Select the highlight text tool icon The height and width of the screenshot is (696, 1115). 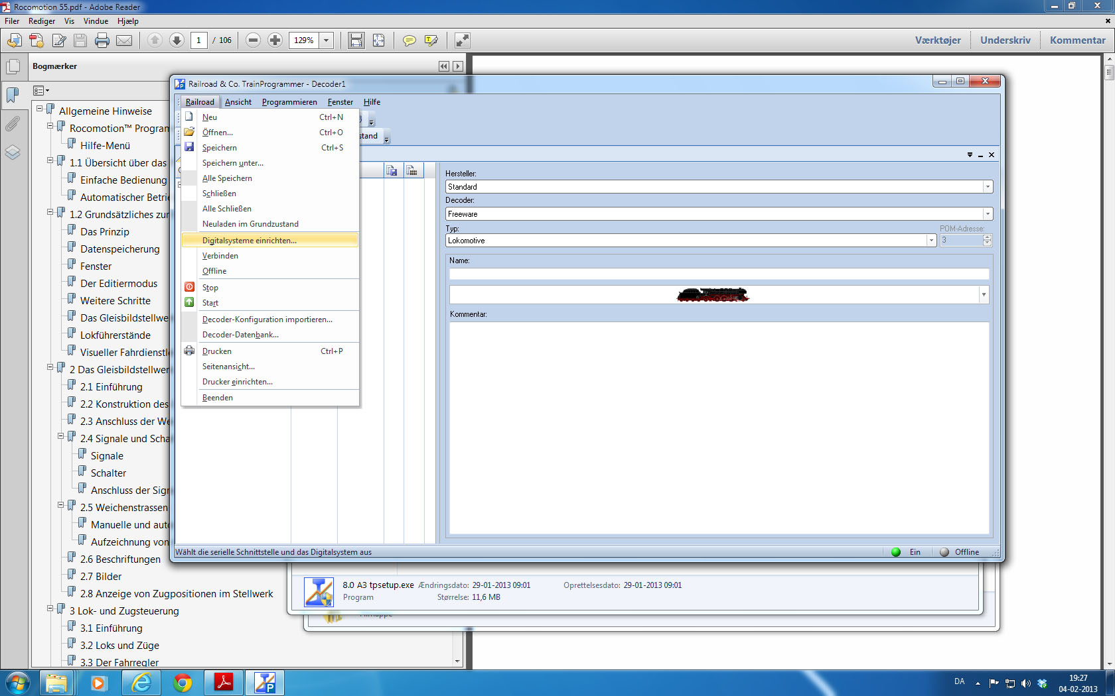click(431, 40)
